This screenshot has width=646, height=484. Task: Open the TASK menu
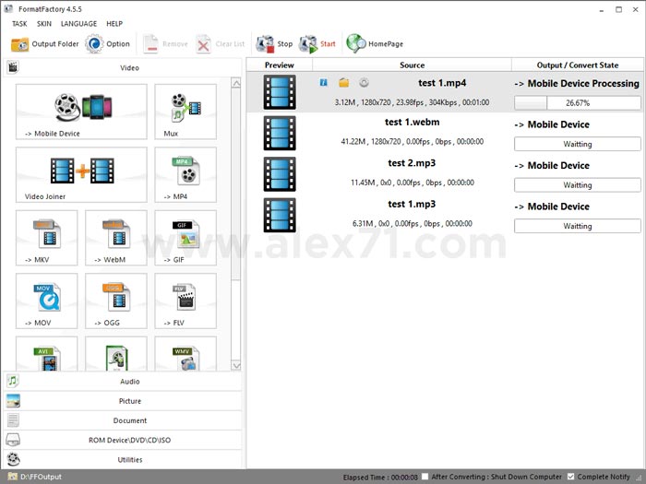[x=19, y=24]
